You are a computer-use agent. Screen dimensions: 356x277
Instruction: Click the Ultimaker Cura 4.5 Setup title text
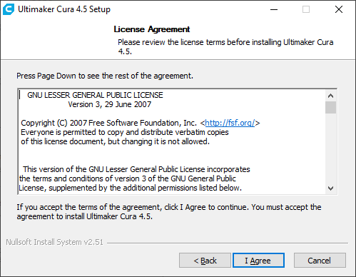[64, 9]
